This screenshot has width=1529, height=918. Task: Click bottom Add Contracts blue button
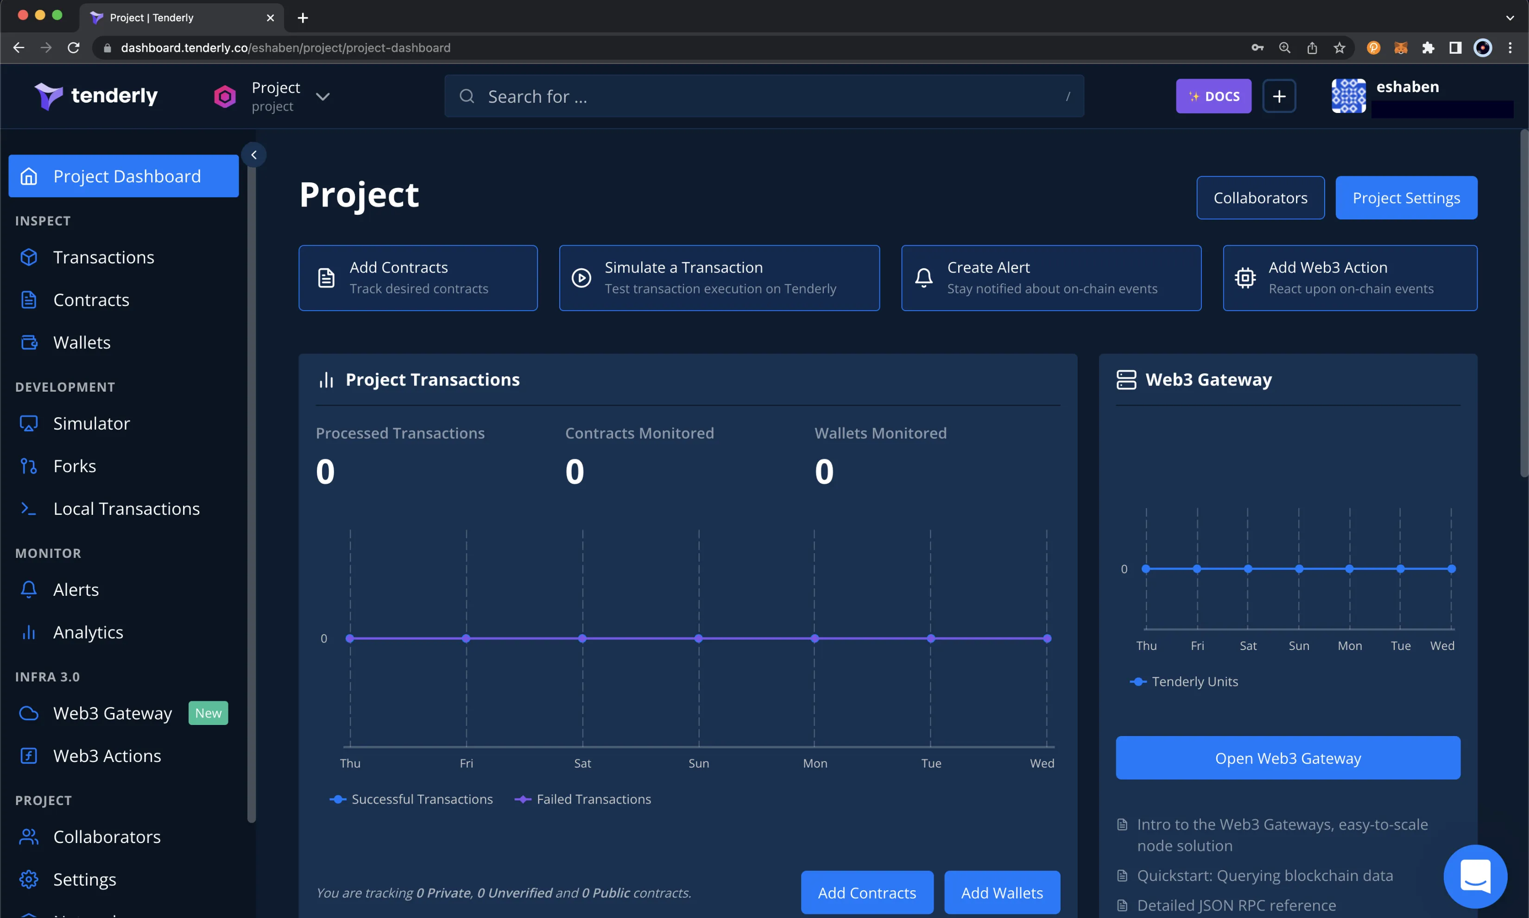[x=866, y=893]
